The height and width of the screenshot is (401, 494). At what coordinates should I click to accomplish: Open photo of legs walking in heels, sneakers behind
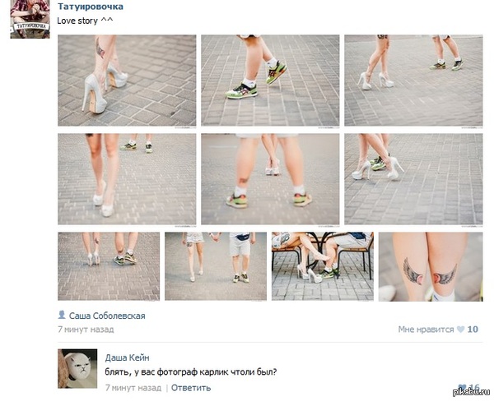(127, 179)
